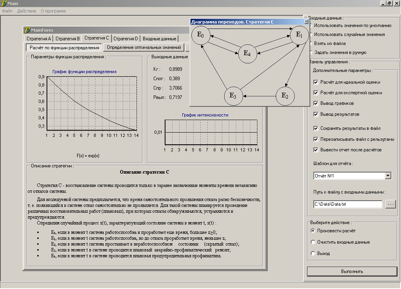Click the E0 state node in diagram

(x=201, y=35)
